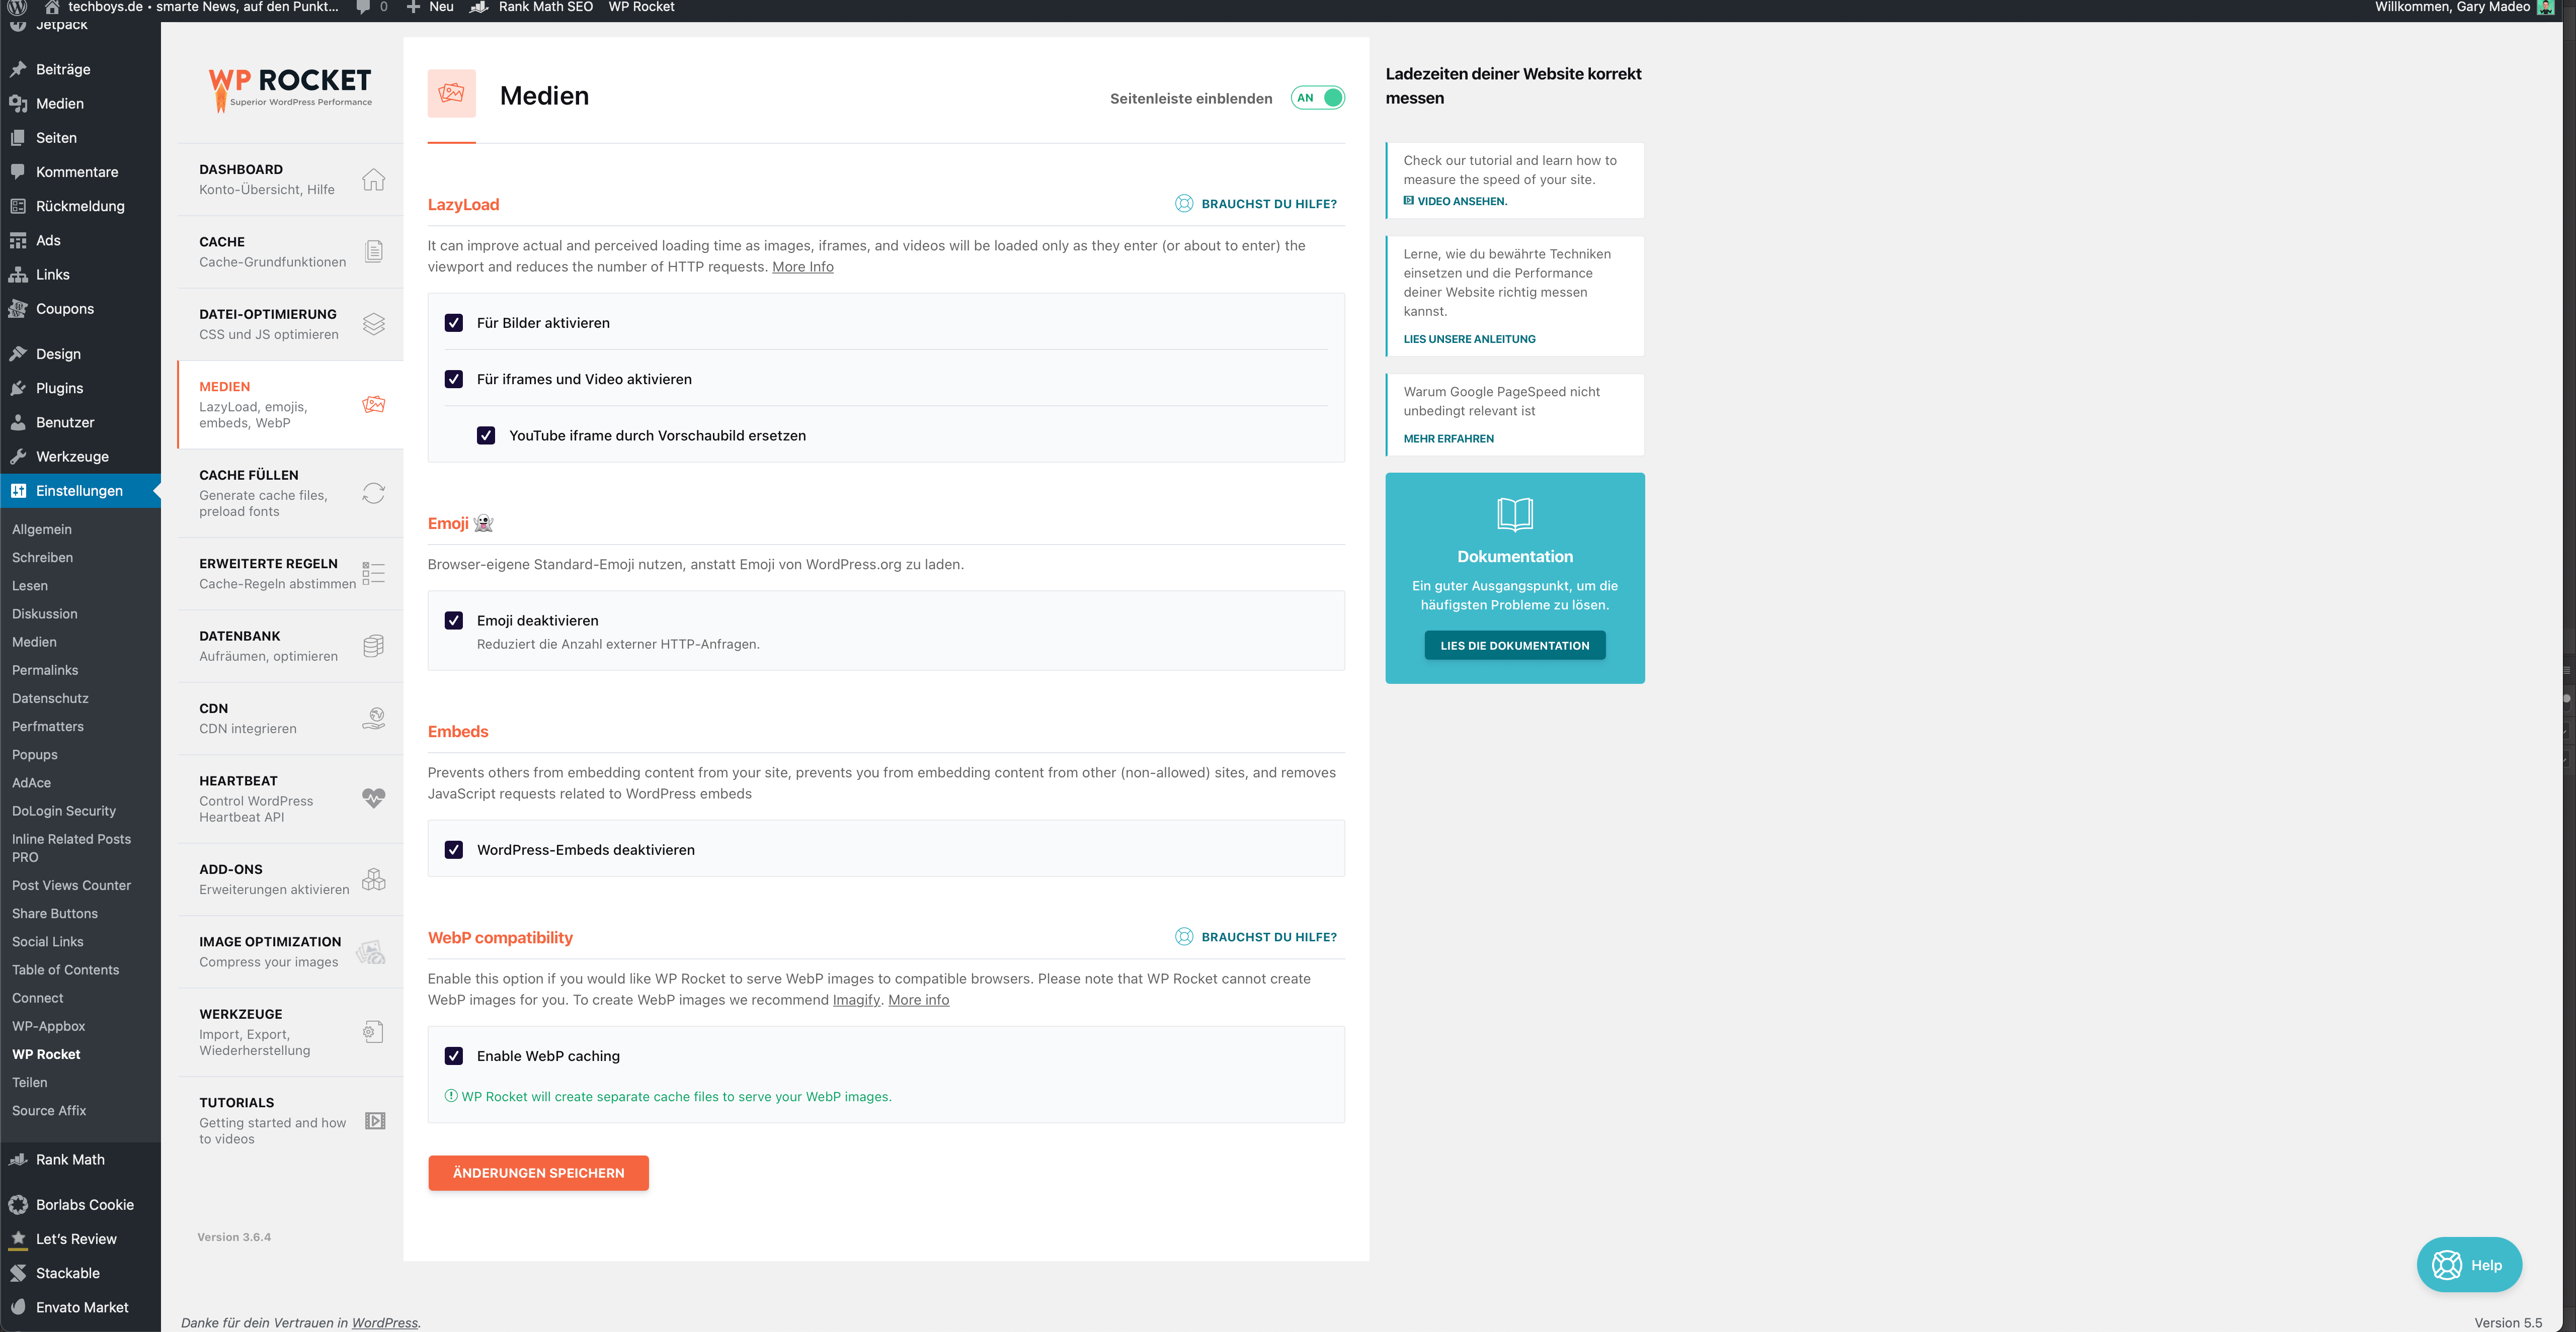Click Mehr erfahren link
This screenshot has height=1332, width=2576.
[x=1448, y=438]
